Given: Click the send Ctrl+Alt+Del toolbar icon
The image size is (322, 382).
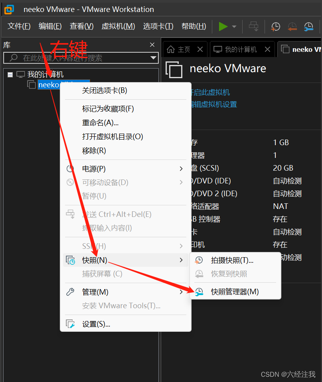Looking at the screenshot, I should pos(253,27).
